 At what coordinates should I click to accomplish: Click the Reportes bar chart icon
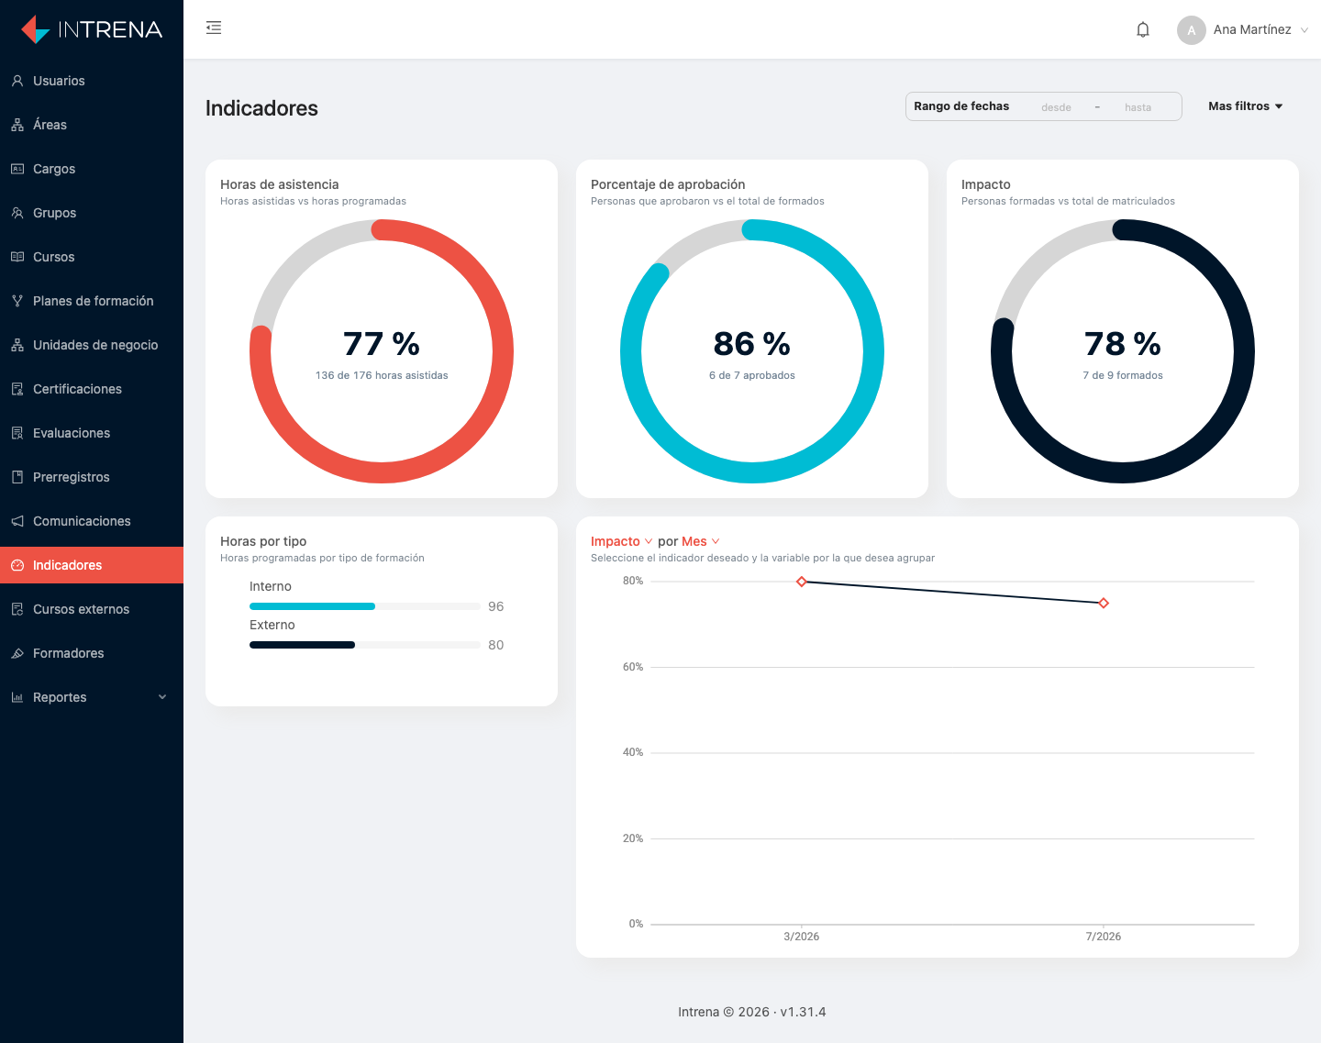(x=17, y=697)
